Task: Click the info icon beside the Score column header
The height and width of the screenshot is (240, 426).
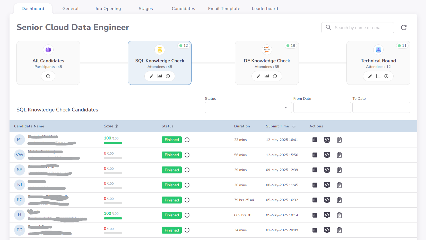Action: 117,126
